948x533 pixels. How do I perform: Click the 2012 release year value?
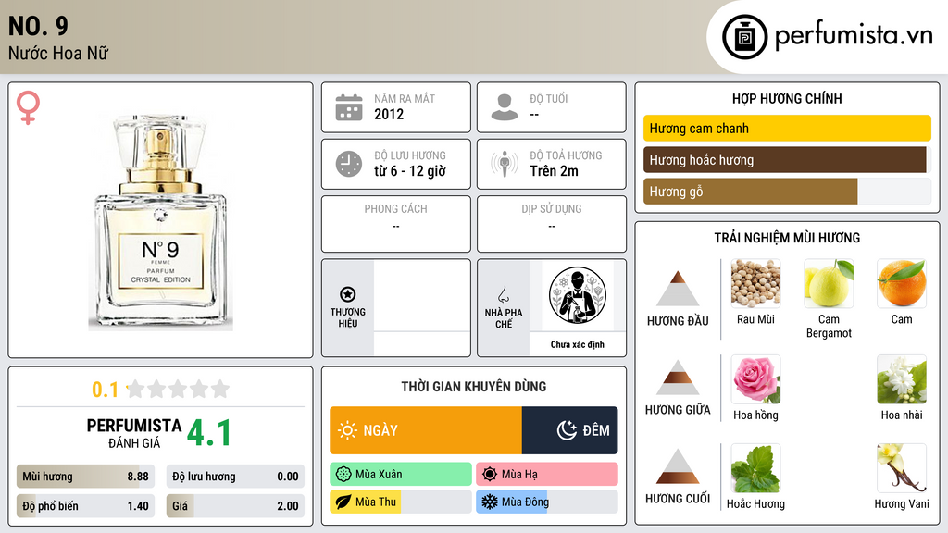(x=389, y=114)
